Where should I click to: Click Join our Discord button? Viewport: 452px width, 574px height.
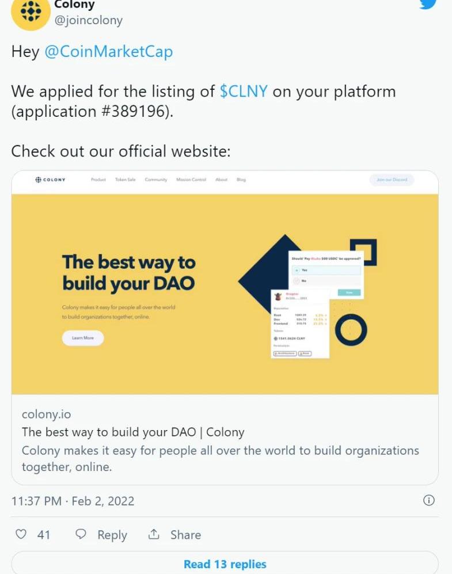pos(392,180)
